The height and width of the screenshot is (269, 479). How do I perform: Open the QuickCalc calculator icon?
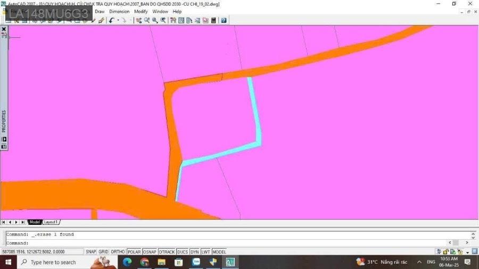[x=213, y=20]
